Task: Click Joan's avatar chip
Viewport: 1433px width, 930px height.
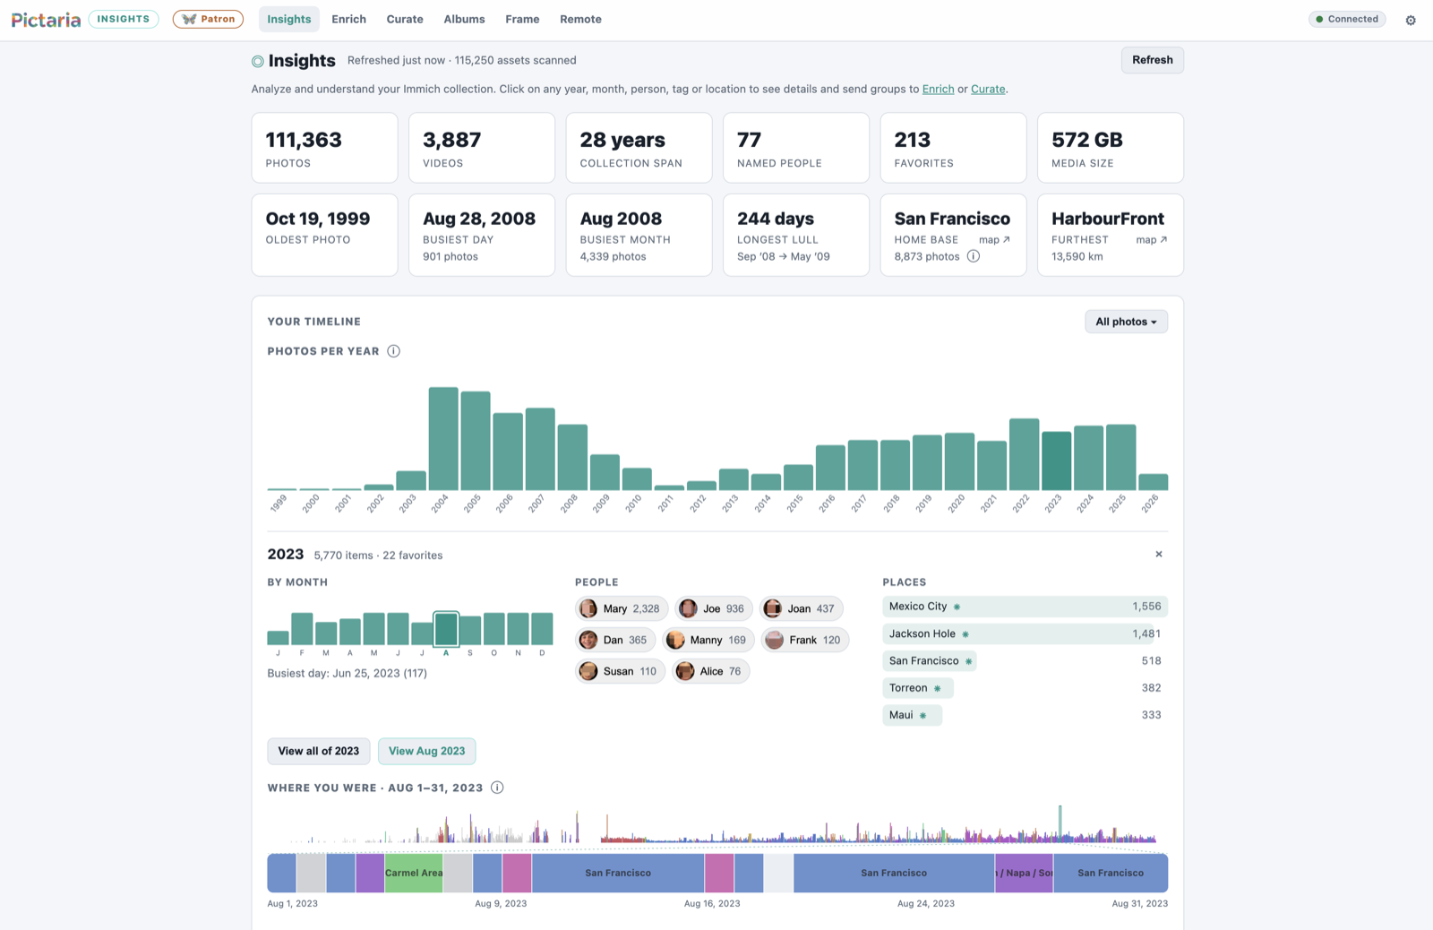Action: (x=802, y=608)
